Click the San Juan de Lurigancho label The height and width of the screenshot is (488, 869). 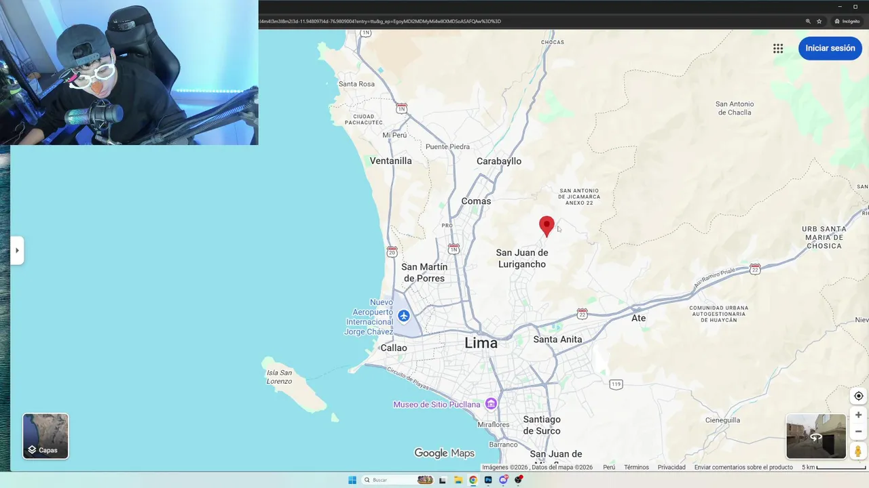pos(522,258)
